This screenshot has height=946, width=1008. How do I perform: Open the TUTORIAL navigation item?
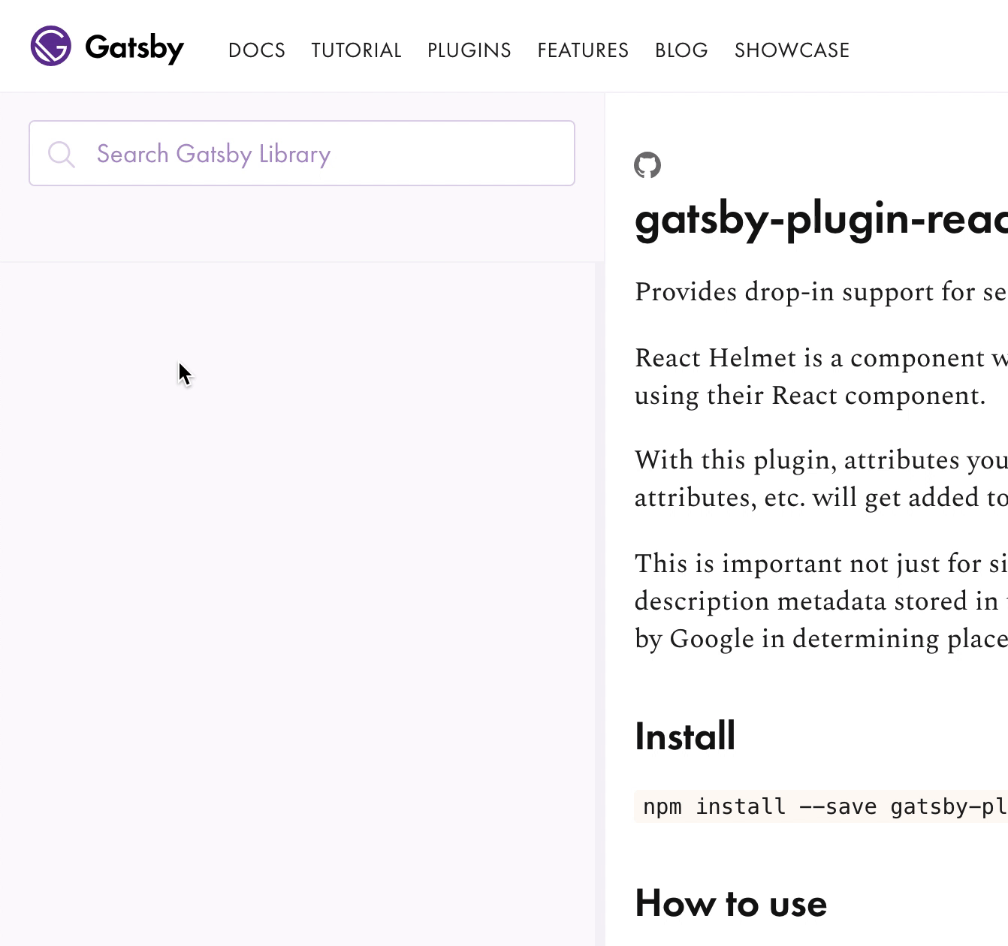[x=356, y=50]
